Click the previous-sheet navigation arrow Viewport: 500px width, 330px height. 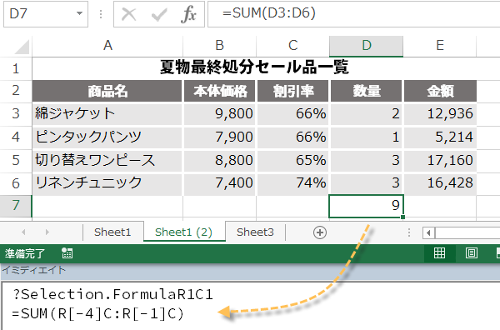(x=23, y=232)
